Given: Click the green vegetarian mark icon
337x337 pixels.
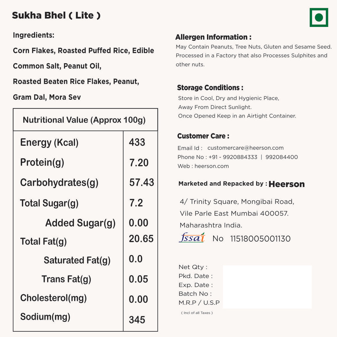Looking at the screenshot, I should pyautogui.click(x=319, y=17).
